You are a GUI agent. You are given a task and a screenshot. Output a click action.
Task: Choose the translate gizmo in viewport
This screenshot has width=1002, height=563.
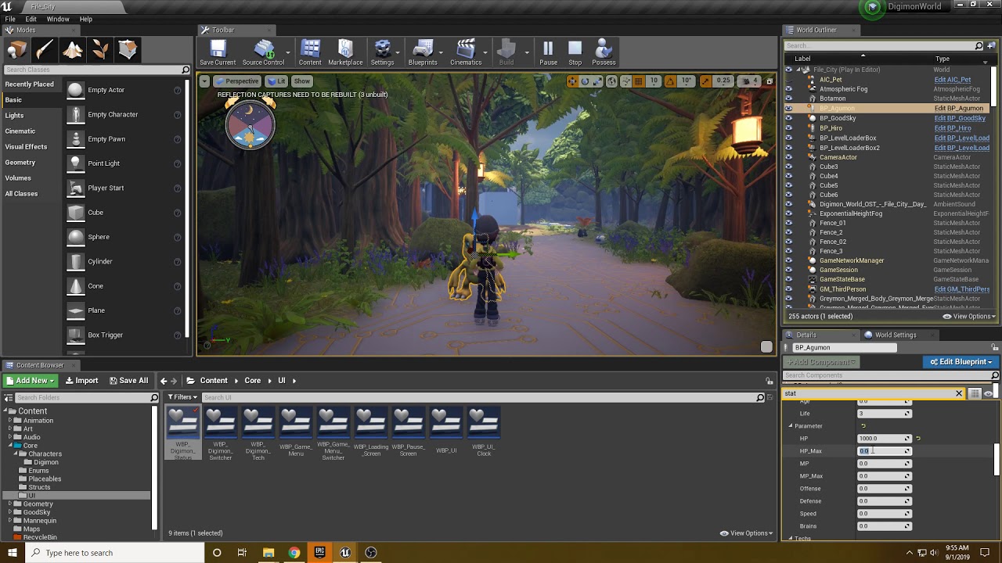[x=572, y=81]
